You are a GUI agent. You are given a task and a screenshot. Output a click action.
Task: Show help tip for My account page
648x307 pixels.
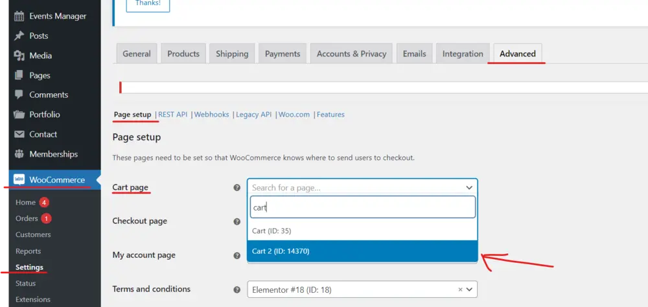click(x=237, y=255)
